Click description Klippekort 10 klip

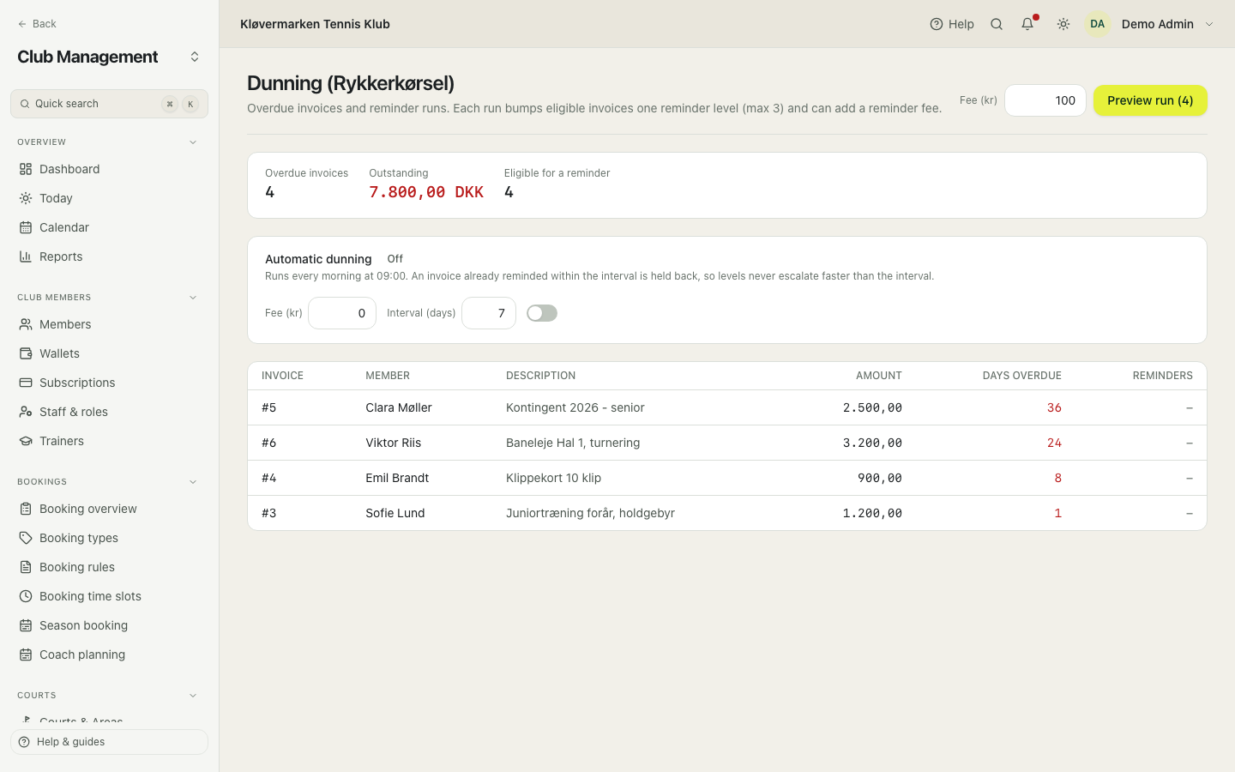tap(553, 478)
